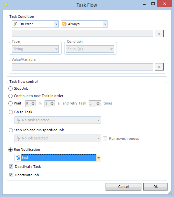
Task: Increase the retry times spinner value
Action: tap(98, 102)
